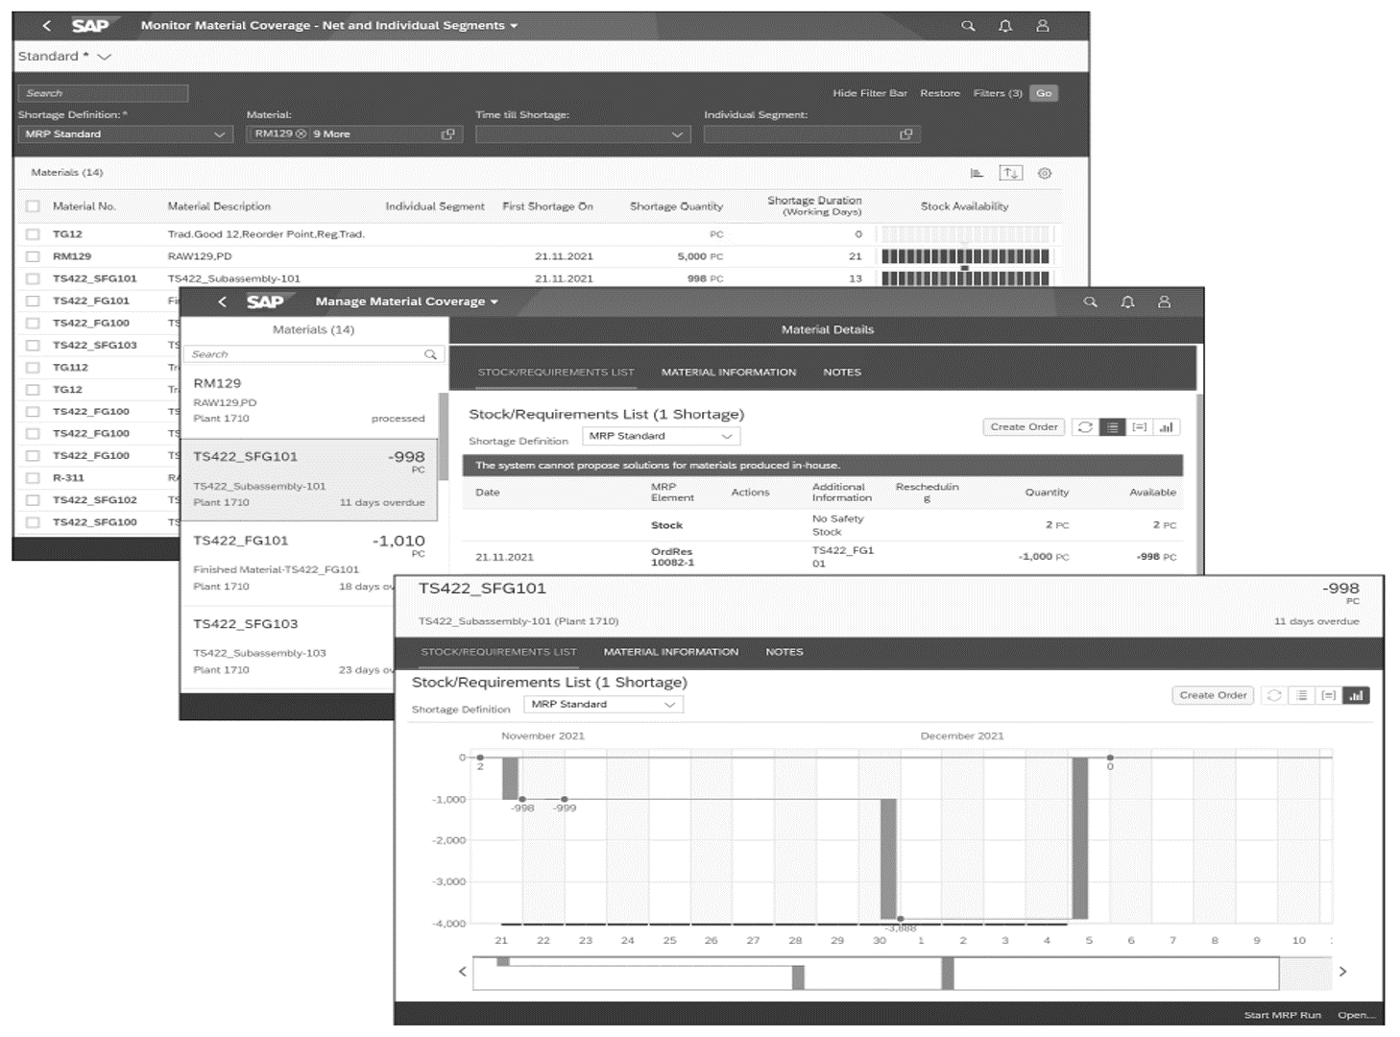The image size is (1400, 1037).
Task: Open the Shortage Definition dropdown showing MRP Standard
Action: point(123,133)
